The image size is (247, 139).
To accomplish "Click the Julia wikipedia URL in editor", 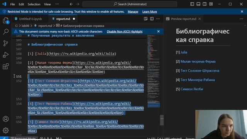I will pos(82,54).
